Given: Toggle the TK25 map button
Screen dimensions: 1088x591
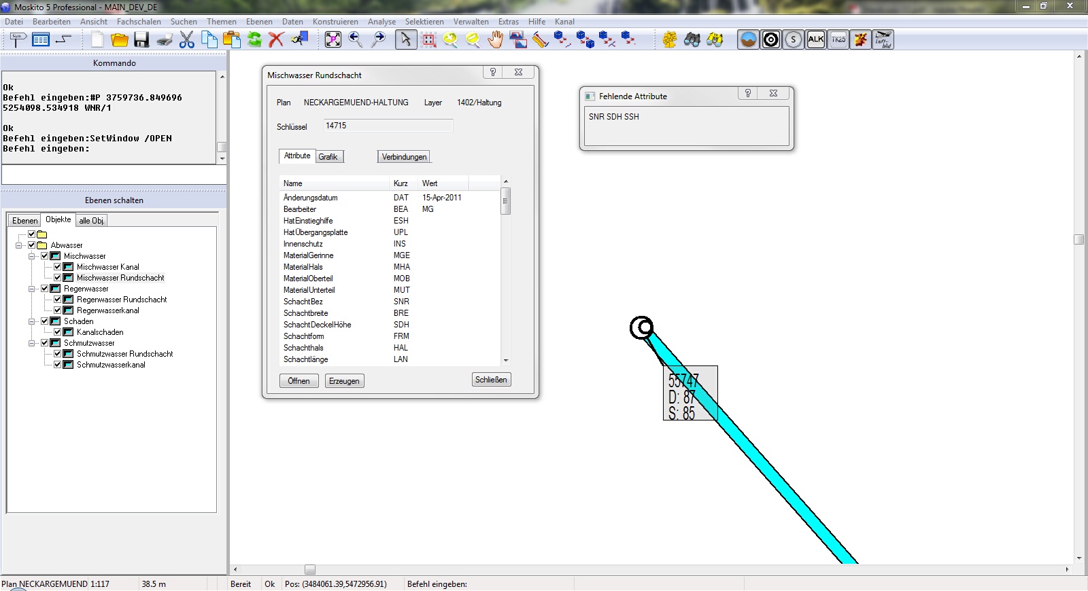Looking at the screenshot, I should 838,40.
